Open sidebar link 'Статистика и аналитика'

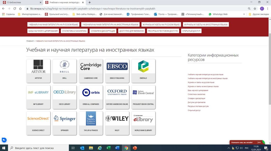point(196,94)
